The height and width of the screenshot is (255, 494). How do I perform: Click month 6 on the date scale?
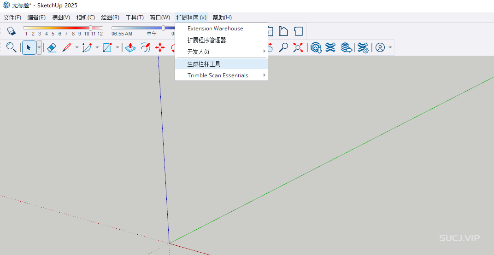pyautogui.click(x=59, y=34)
